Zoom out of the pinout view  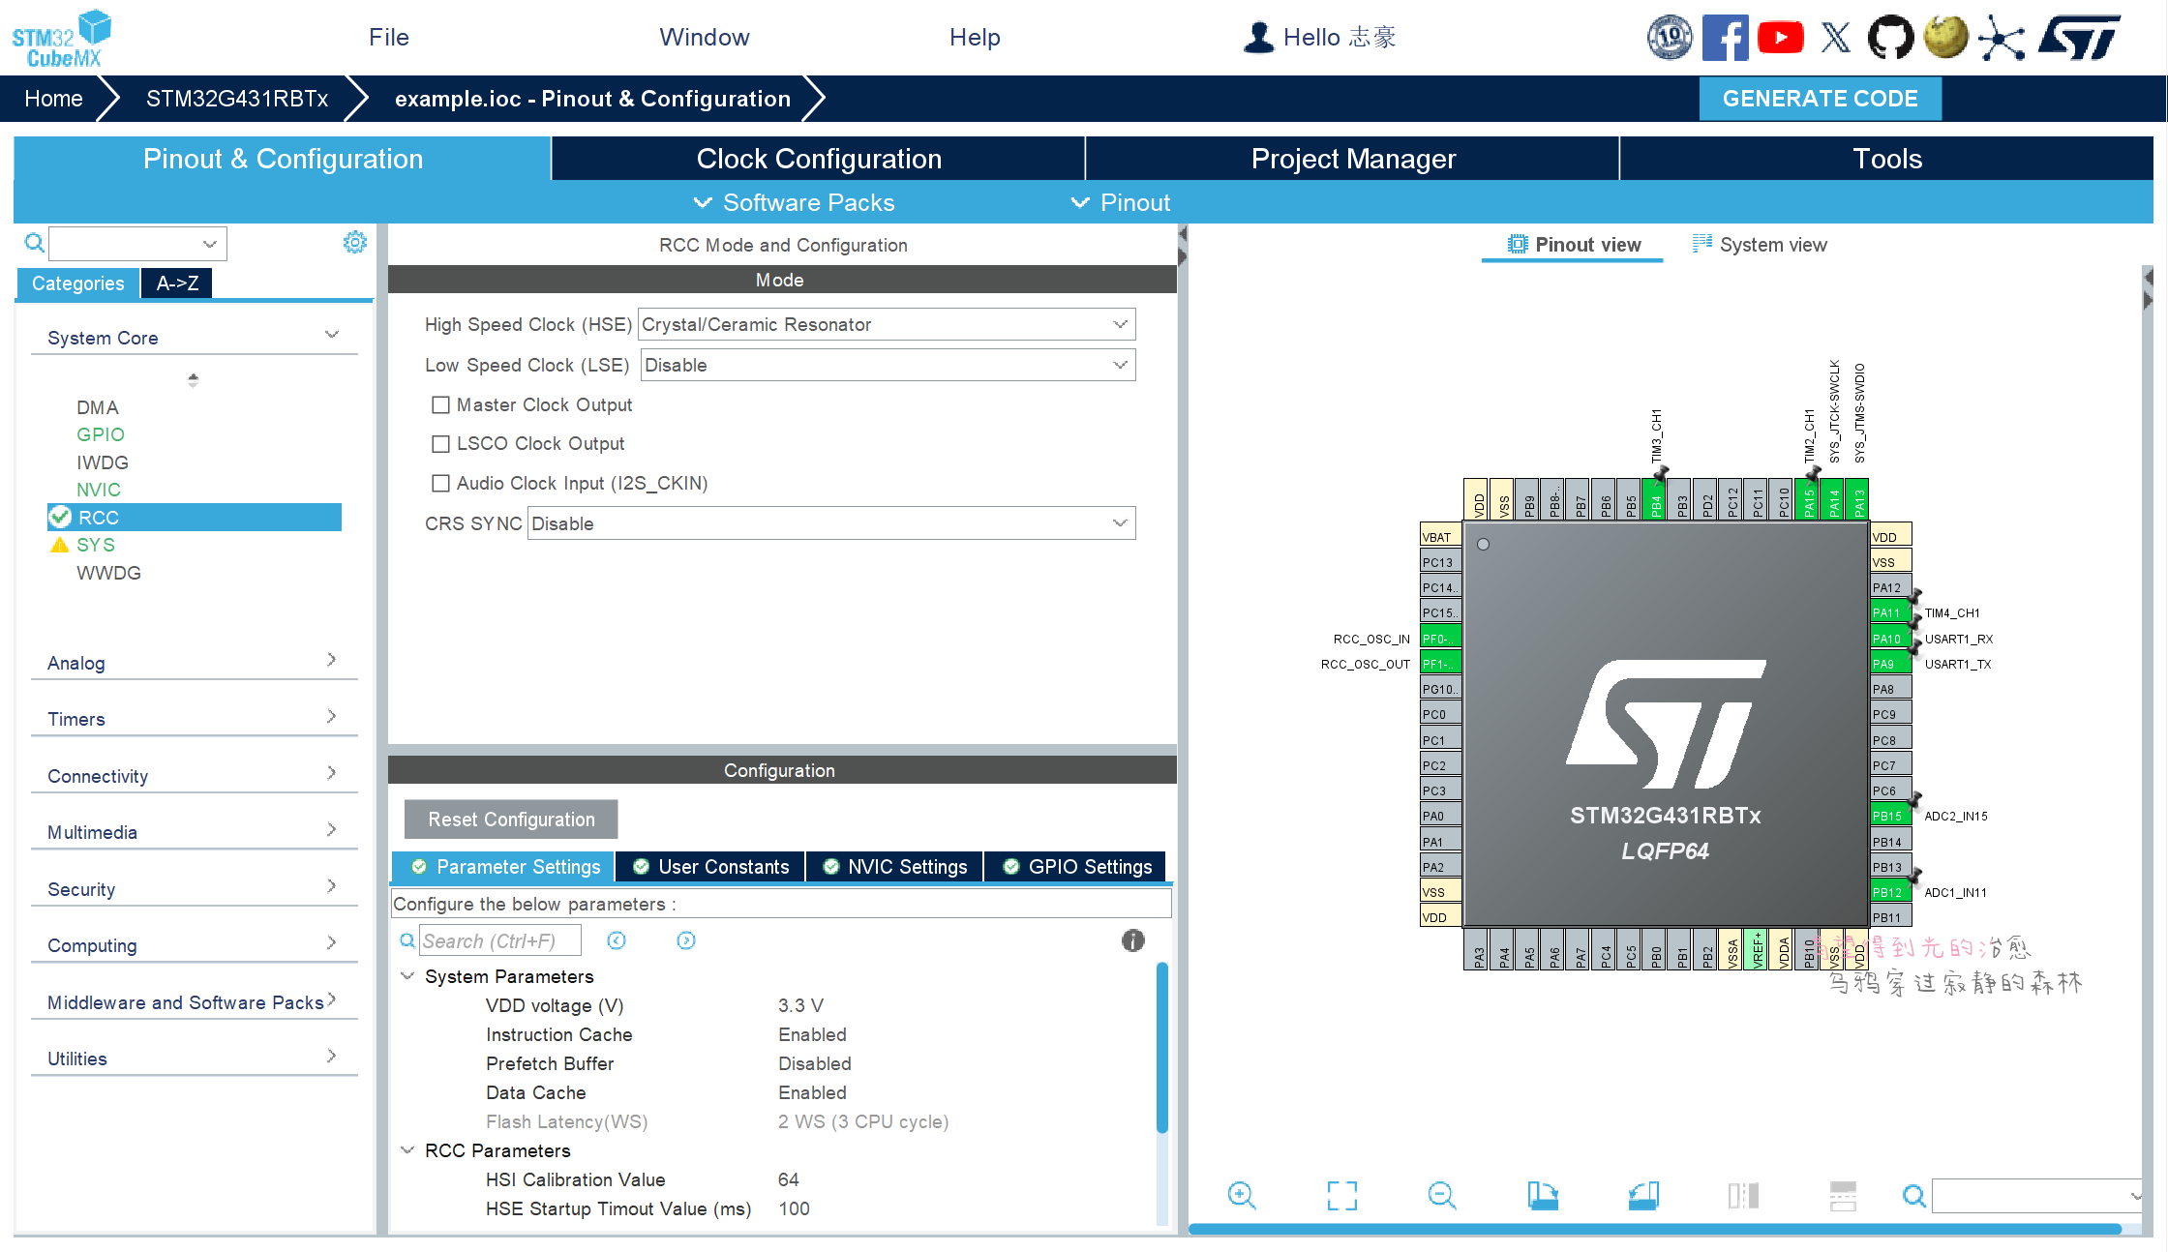pos(1441,1196)
